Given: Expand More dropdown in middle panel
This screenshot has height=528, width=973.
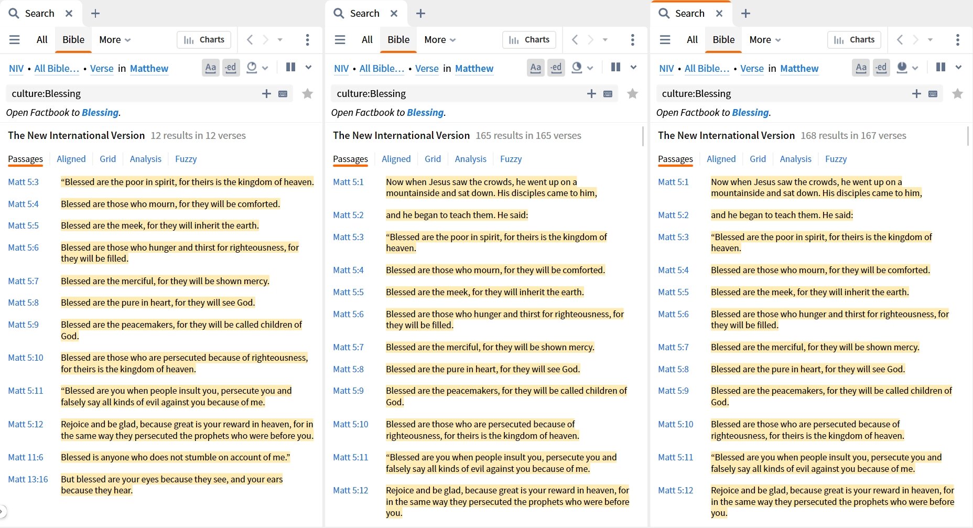Looking at the screenshot, I should coord(440,40).
